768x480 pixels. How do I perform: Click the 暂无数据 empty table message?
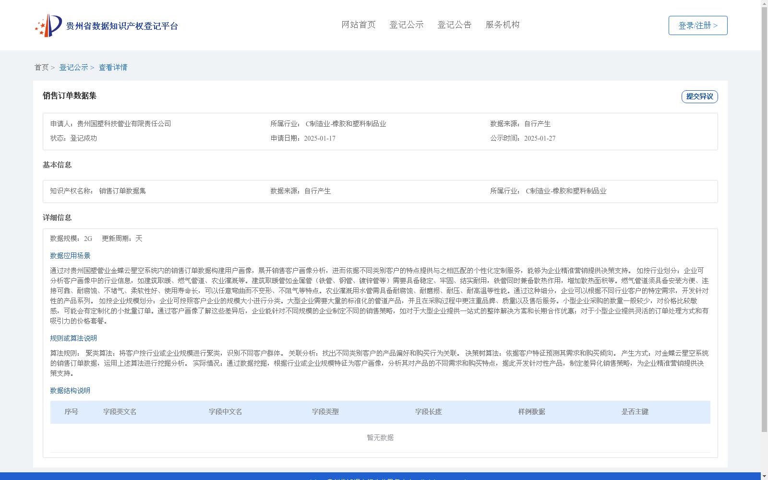coord(380,438)
